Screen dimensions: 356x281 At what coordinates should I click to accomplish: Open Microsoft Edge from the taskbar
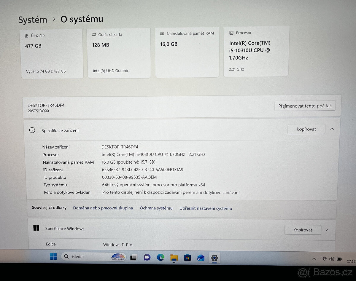pyautogui.click(x=160, y=258)
